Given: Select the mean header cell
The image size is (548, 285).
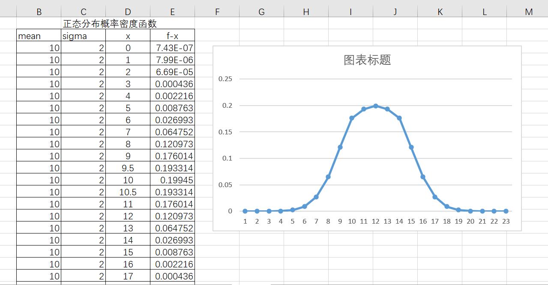Looking at the screenshot, I should [x=39, y=36].
